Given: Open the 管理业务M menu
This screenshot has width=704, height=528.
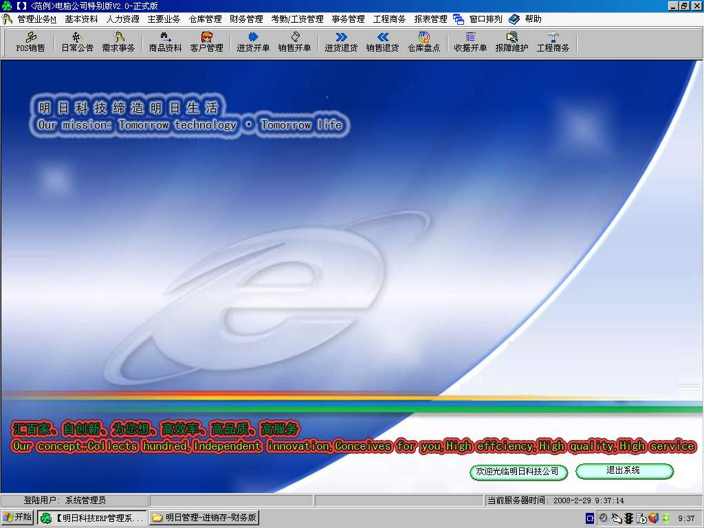Looking at the screenshot, I should (37, 19).
